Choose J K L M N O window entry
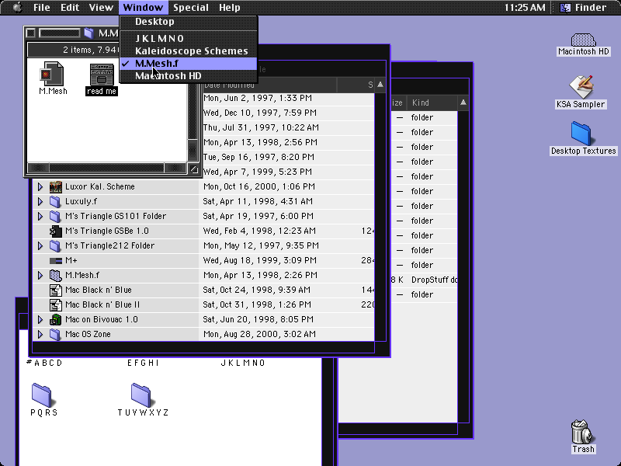621x466 pixels. (x=189, y=38)
